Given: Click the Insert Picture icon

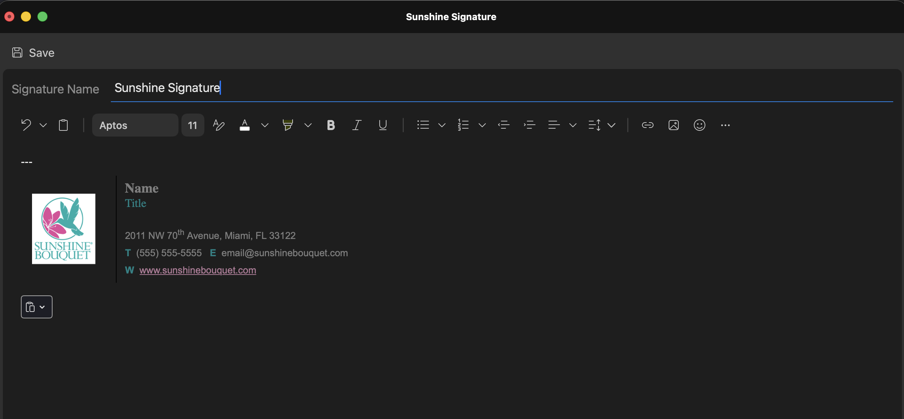Looking at the screenshot, I should pos(673,125).
